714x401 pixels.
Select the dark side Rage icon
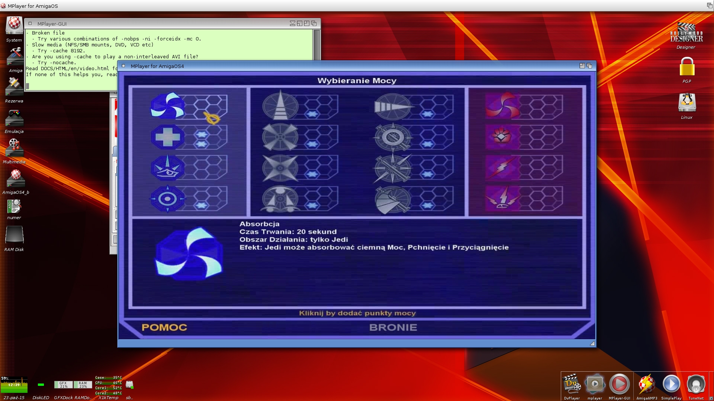coord(502,199)
